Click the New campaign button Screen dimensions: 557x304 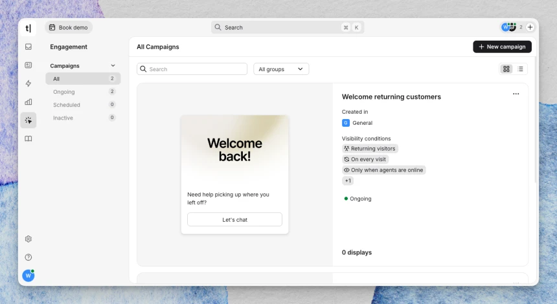pos(502,47)
